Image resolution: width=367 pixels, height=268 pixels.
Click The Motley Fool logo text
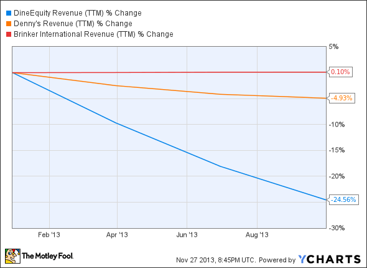47,256
